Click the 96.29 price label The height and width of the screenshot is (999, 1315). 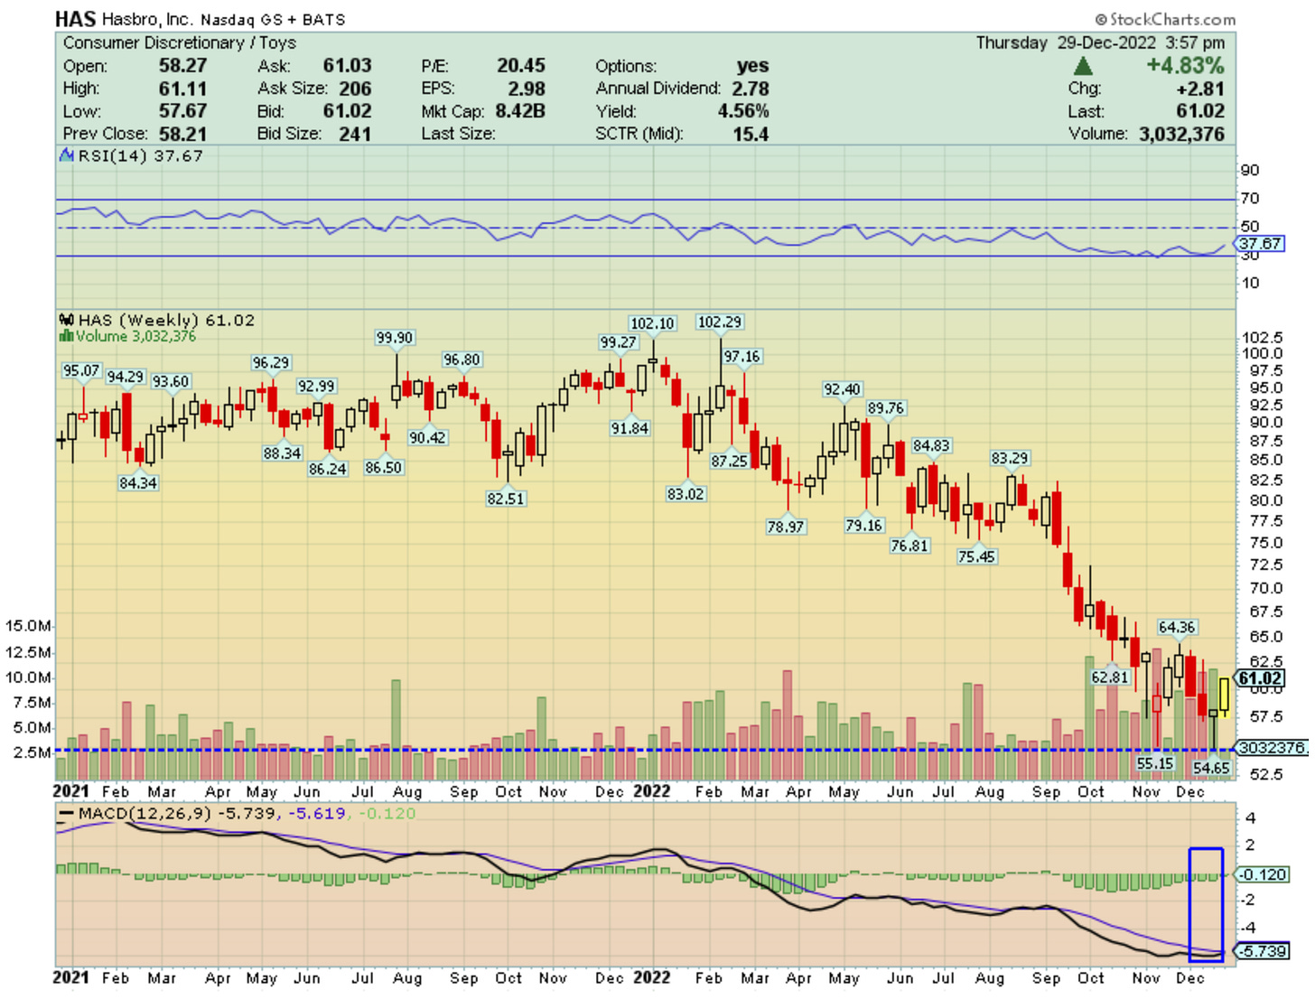click(271, 362)
